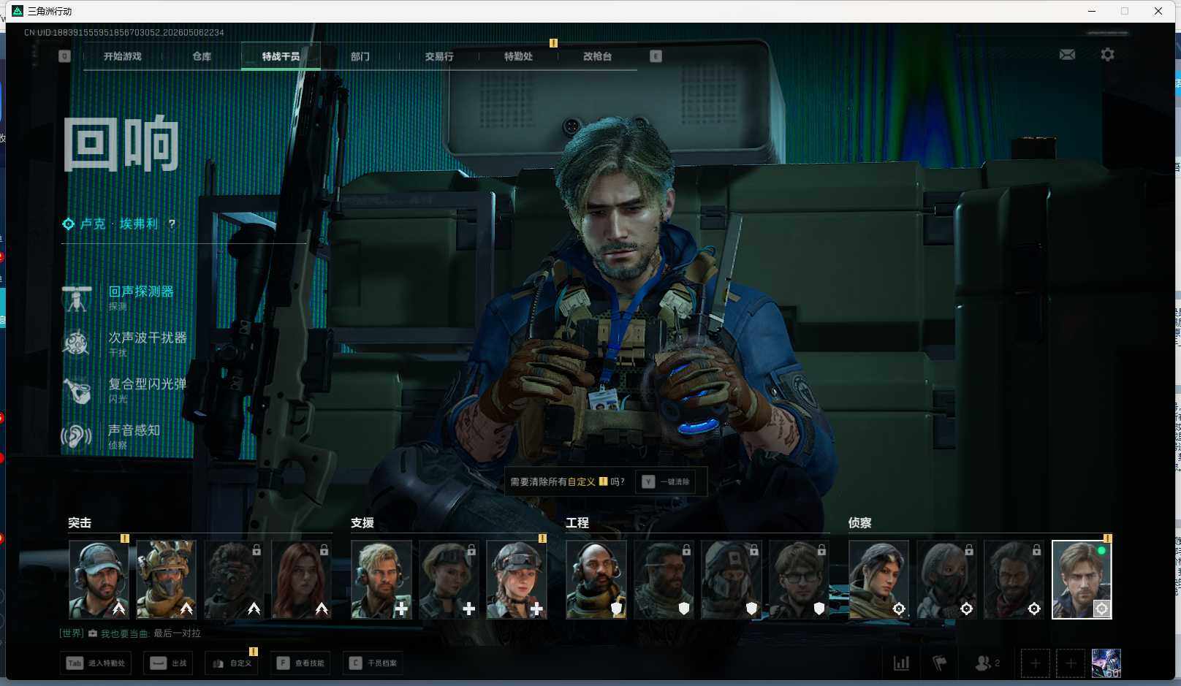Image resolution: width=1181 pixels, height=686 pixels.
Task: Choose the locked dark-masked 突击 operator
Action: (x=233, y=579)
